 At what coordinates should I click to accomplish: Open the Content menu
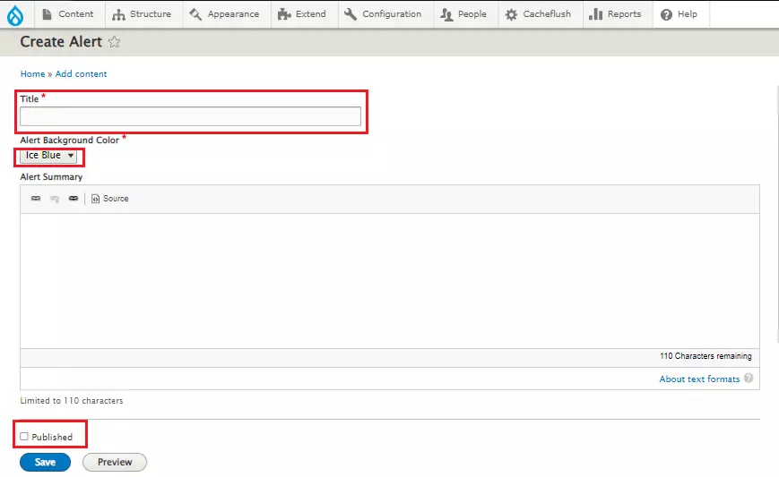click(68, 14)
